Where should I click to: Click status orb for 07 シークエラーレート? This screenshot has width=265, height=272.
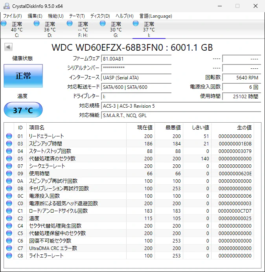pyautogui.click(x=9, y=166)
